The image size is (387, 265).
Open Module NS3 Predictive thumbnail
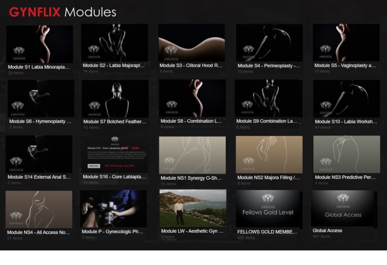pyautogui.click(x=346, y=154)
